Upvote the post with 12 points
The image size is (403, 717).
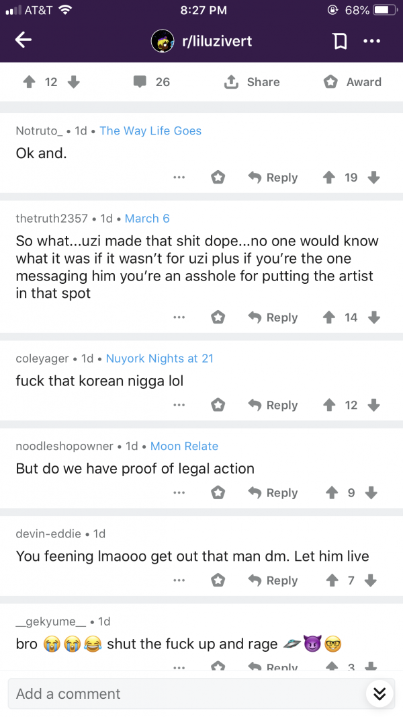pos(29,82)
